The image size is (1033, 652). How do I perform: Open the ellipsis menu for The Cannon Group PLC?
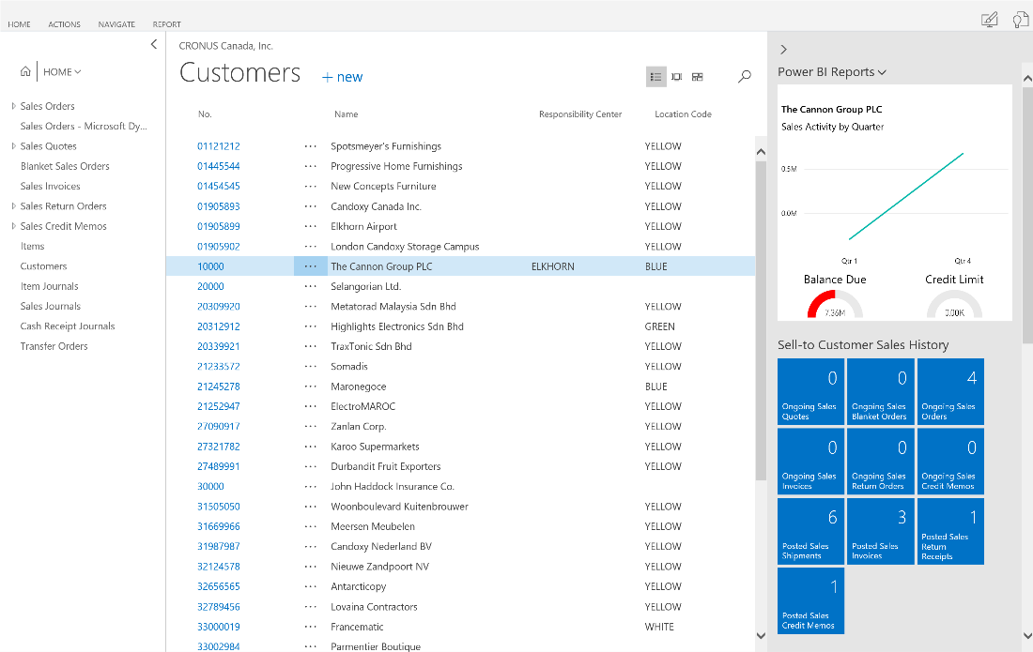311,265
